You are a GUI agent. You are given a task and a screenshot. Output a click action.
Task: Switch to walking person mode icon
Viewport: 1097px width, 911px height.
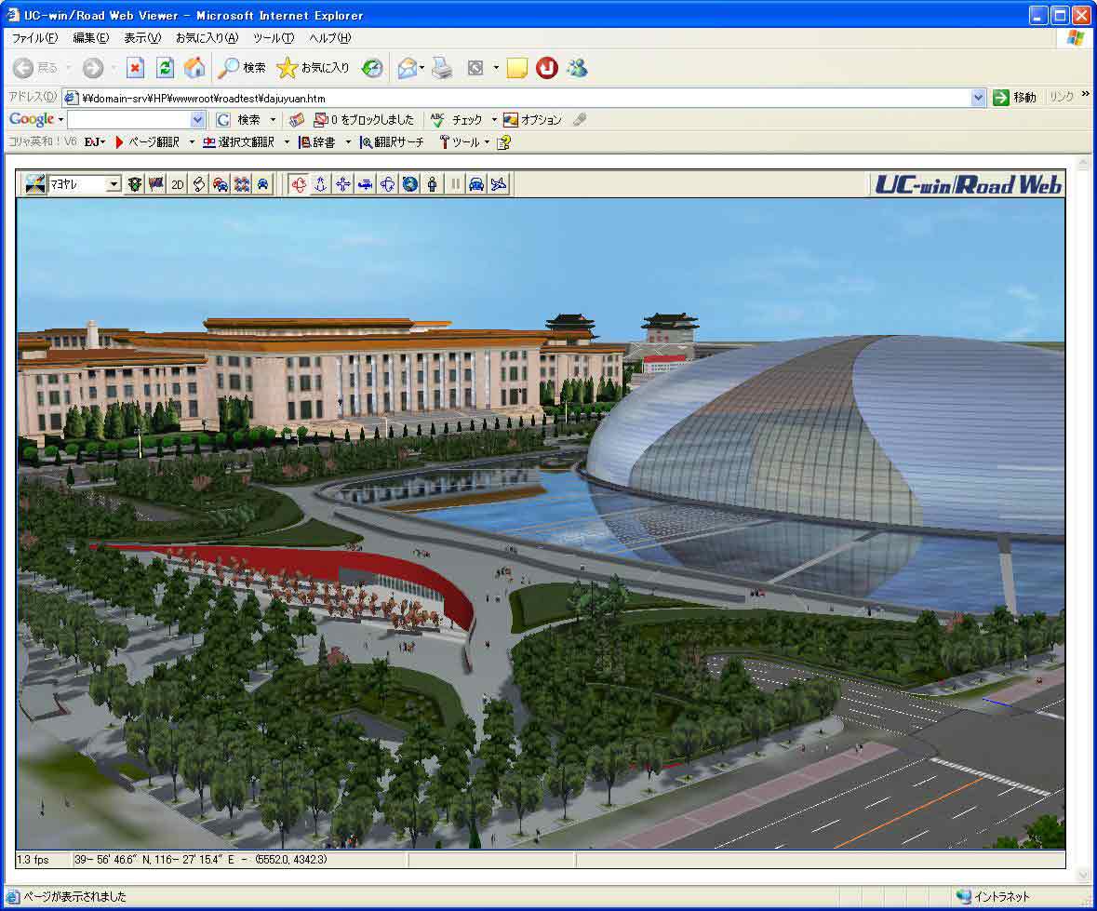click(433, 184)
